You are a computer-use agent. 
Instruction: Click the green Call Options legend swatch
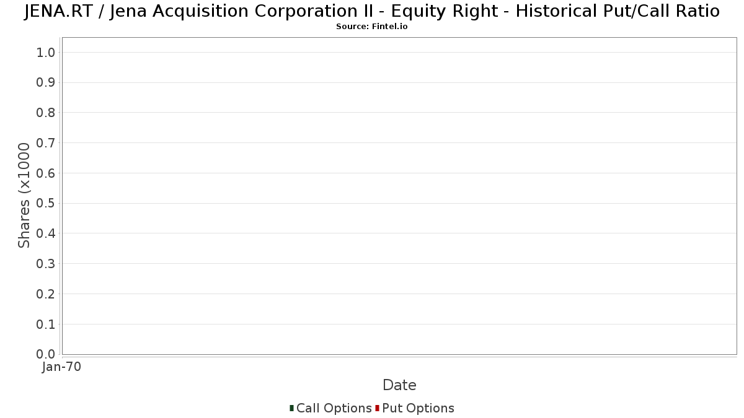point(291,408)
